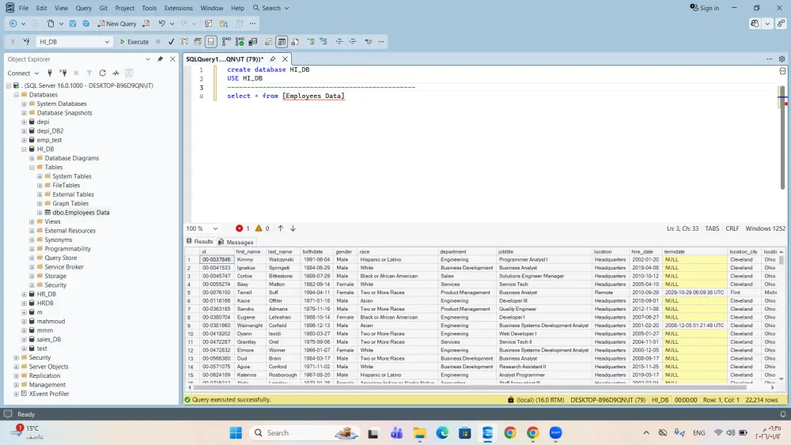Click Connect Object Explorer plug icon

pos(50,73)
